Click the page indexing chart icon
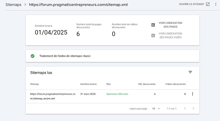 click(153, 25)
